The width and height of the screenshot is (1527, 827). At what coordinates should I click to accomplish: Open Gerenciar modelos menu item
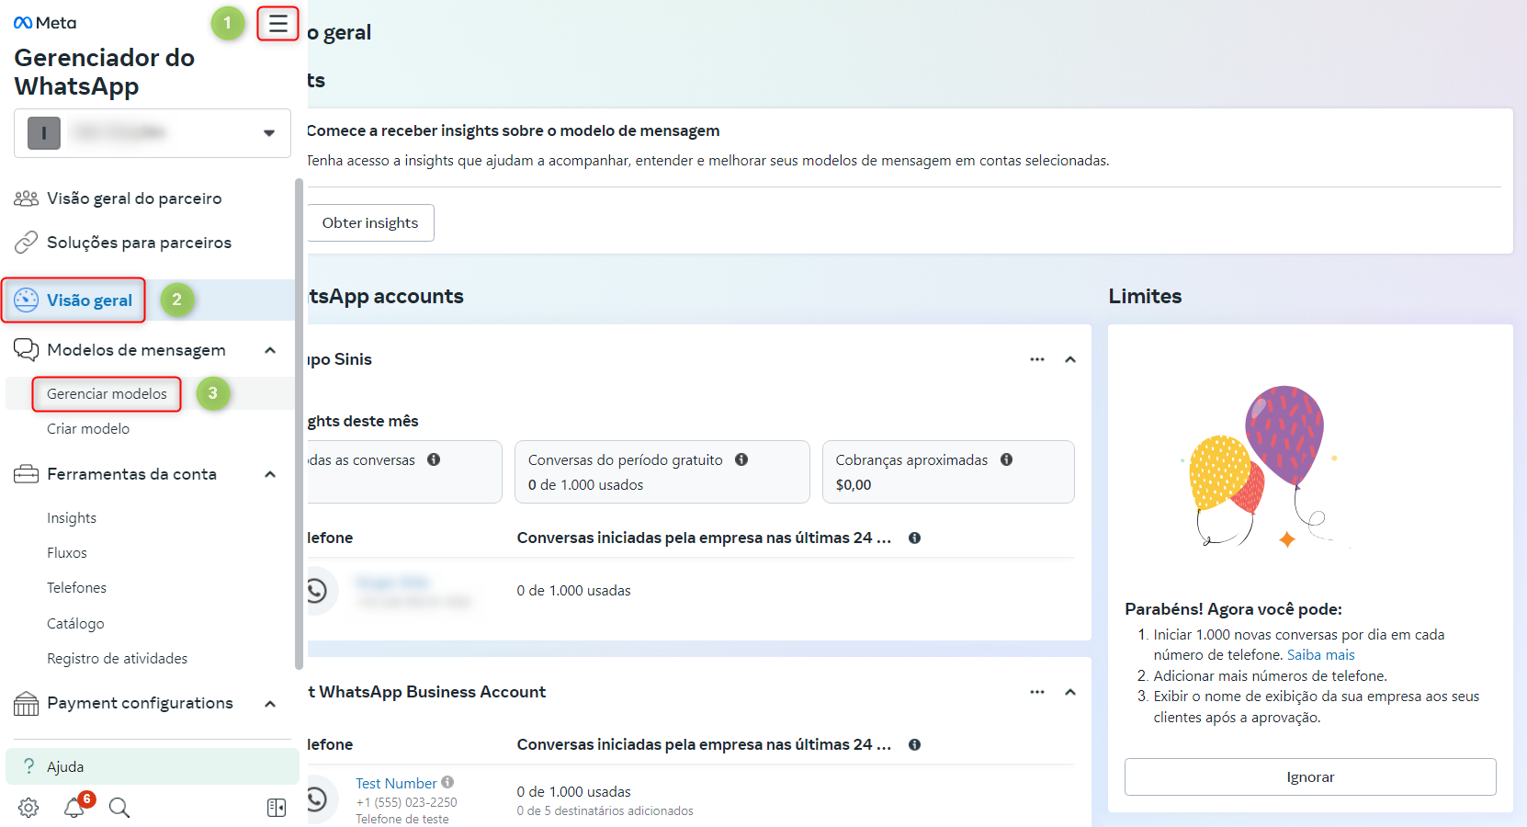(x=107, y=394)
